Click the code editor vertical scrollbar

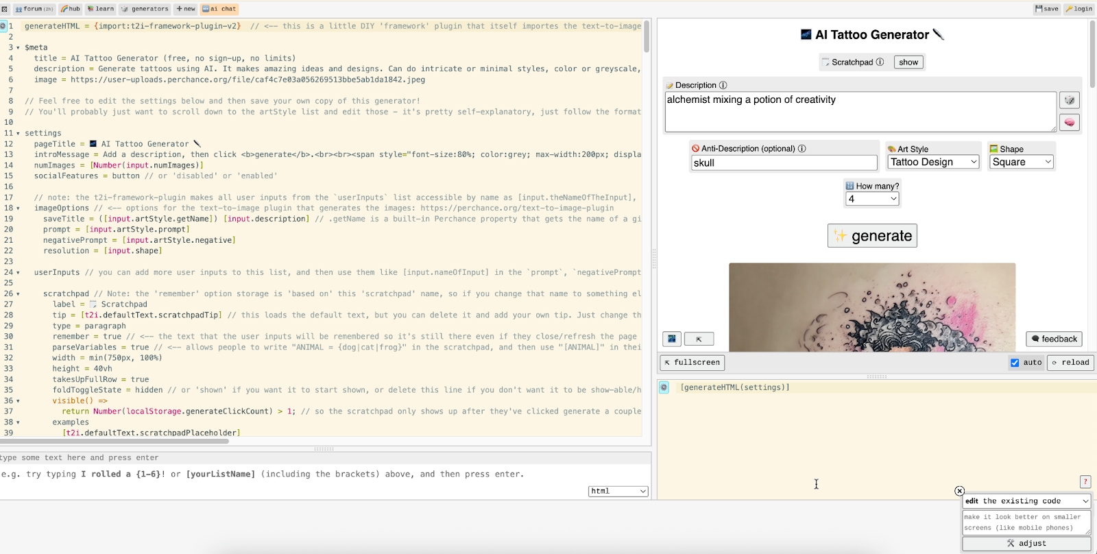pyautogui.click(x=647, y=37)
